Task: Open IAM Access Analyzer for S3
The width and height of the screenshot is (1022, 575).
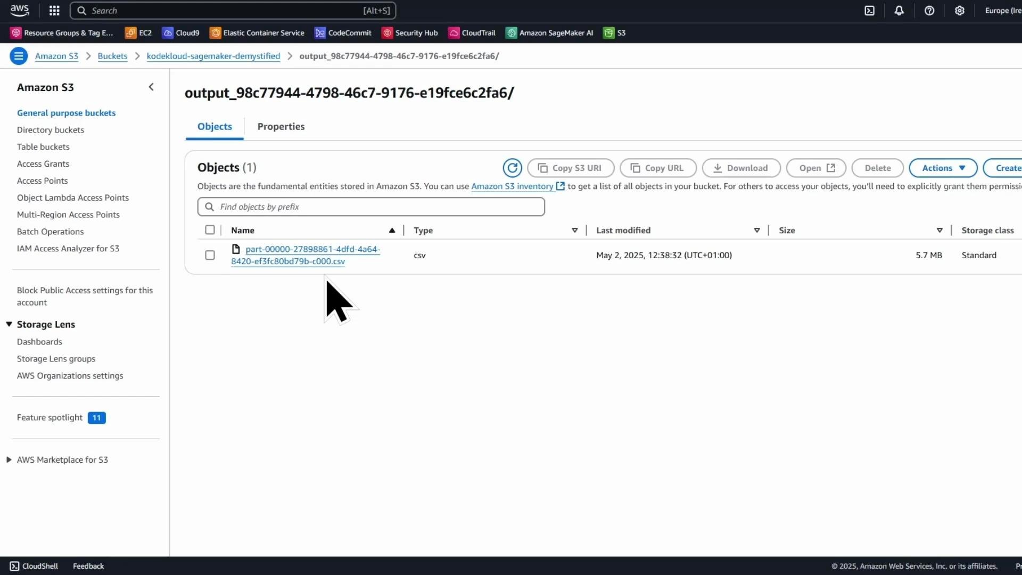Action: (x=68, y=249)
